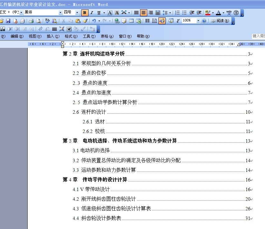Click the 阅读(R) reading button
This screenshot has height=229, width=265.
coord(220,21)
